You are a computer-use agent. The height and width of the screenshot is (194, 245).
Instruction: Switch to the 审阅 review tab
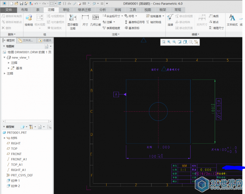click(118, 10)
